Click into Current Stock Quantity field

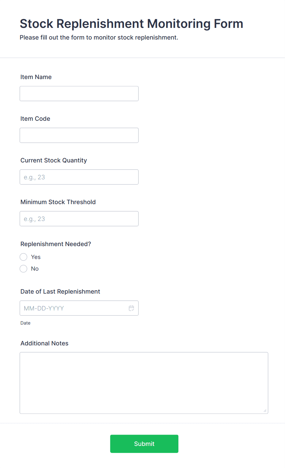[79, 177]
